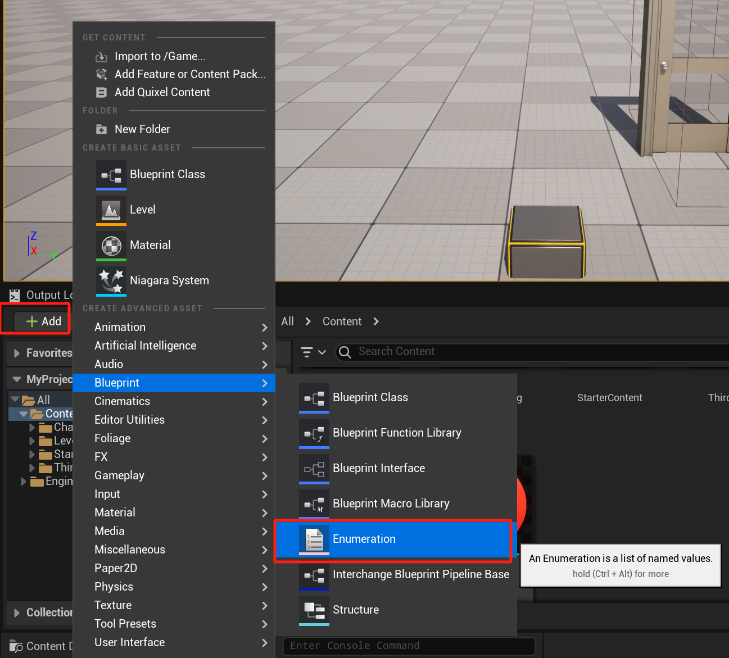This screenshot has height=658, width=729.
Task: Click the All breadcrumb link
Action: click(x=287, y=321)
